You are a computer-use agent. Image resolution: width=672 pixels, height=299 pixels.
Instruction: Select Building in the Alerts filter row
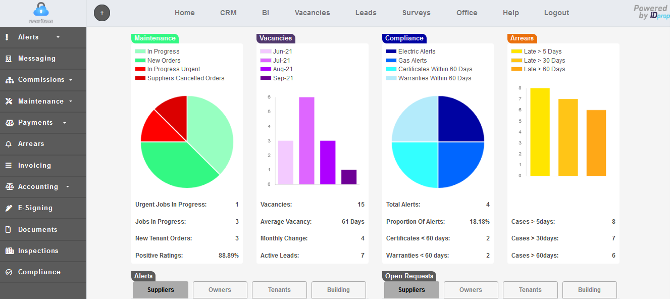338,290
